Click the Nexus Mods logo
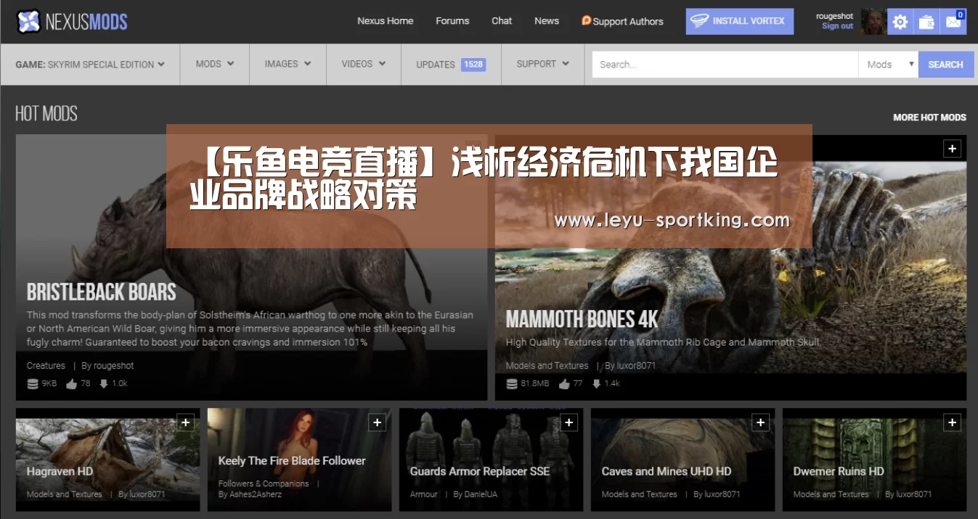This screenshot has width=978, height=519. click(72, 21)
